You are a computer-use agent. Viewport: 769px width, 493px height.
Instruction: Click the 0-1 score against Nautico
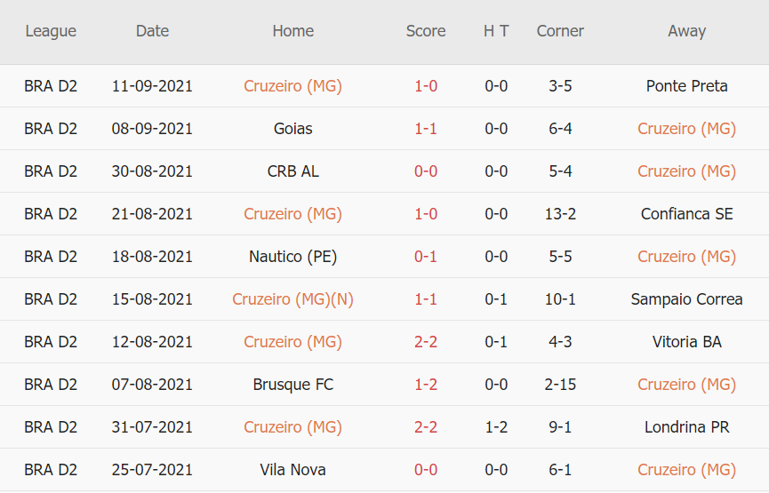click(426, 257)
